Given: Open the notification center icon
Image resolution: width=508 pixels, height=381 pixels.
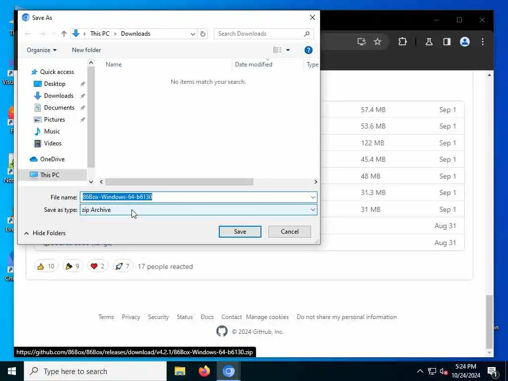Looking at the screenshot, I should [492, 372].
